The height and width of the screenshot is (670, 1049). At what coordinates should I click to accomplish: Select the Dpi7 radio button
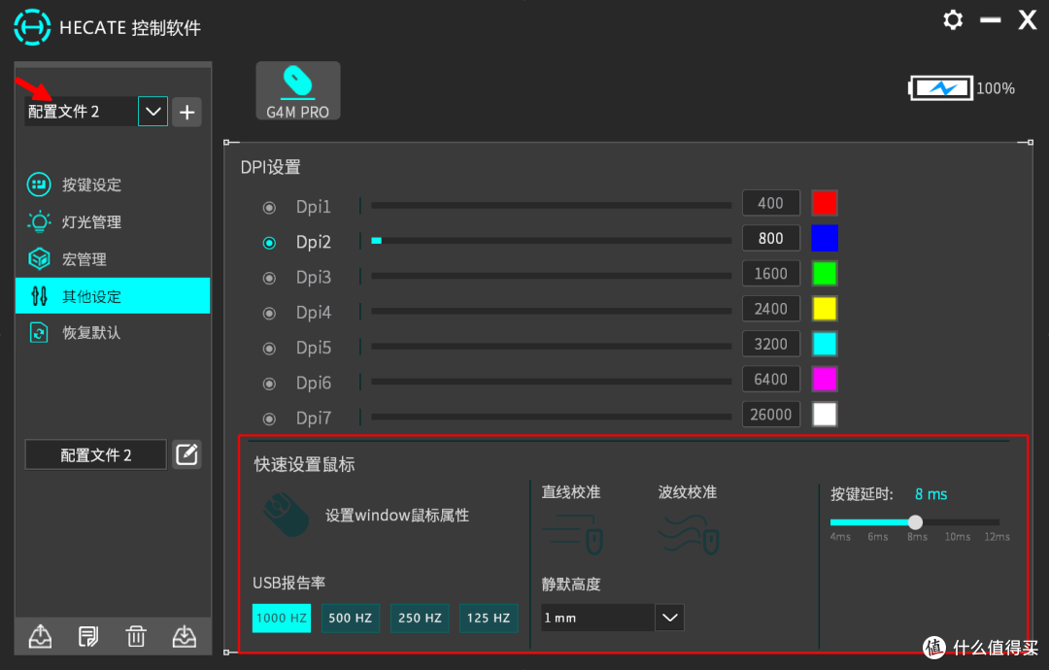pyautogui.click(x=269, y=418)
